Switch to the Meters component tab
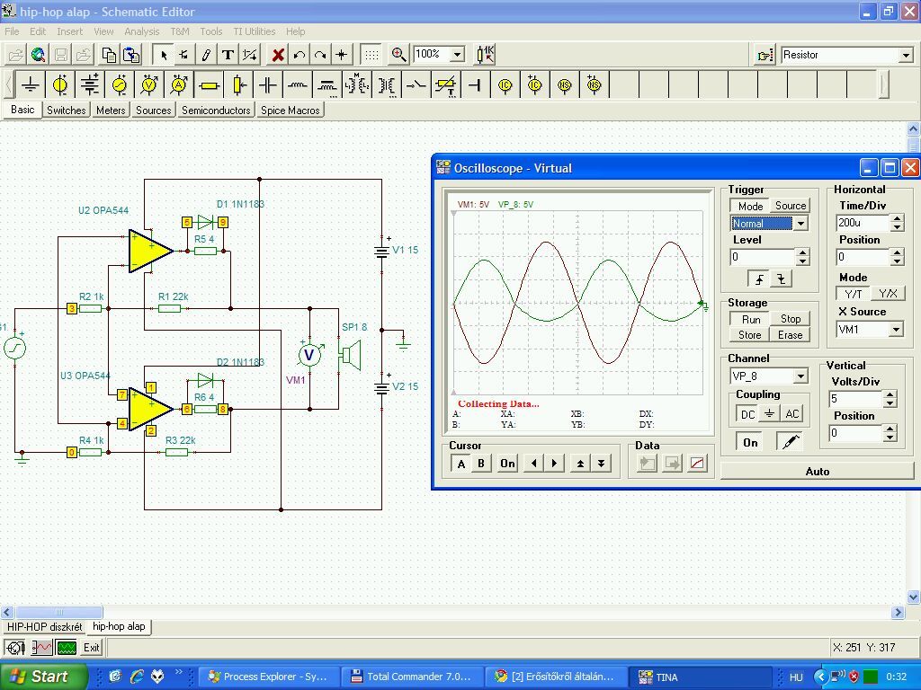The width and height of the screenshot is (921, 690). [x=111, y=111]
